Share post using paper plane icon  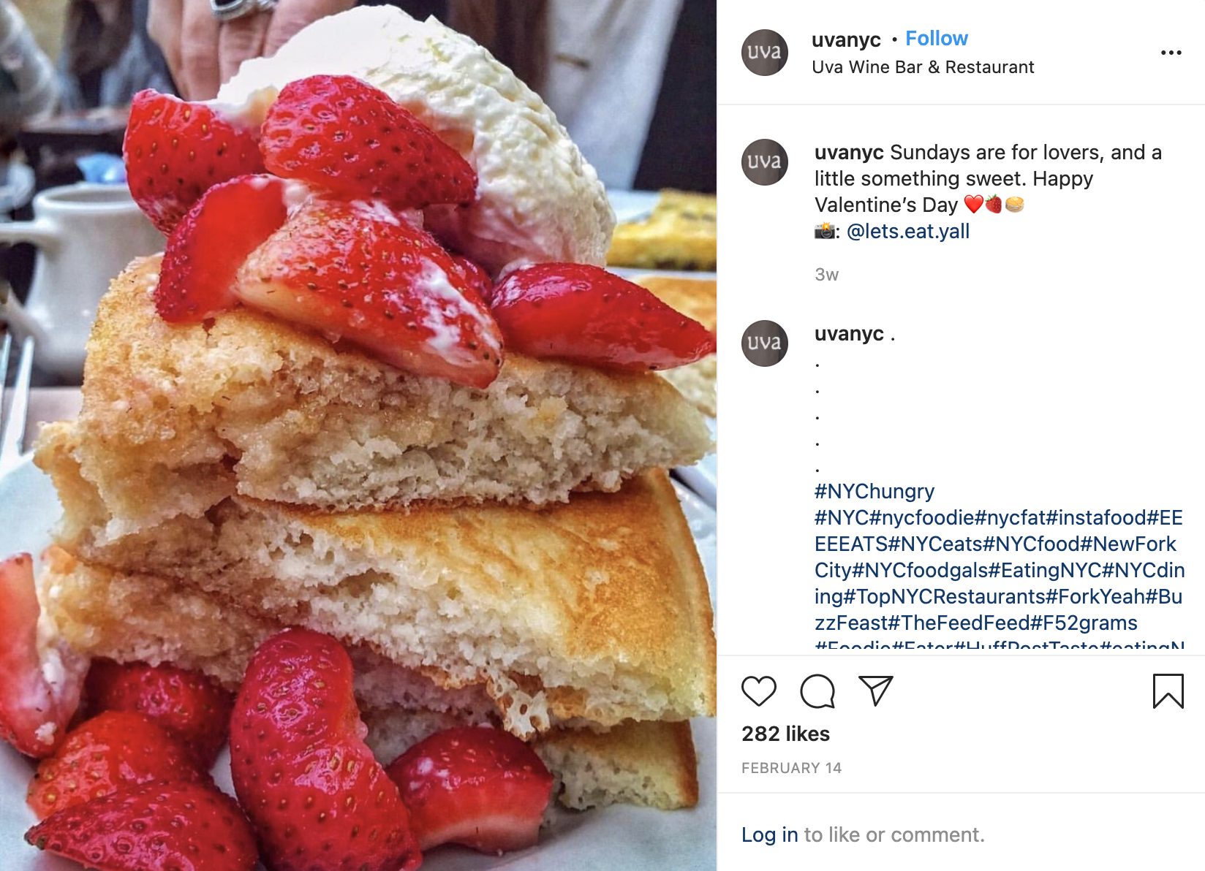(x=875, y=691)
